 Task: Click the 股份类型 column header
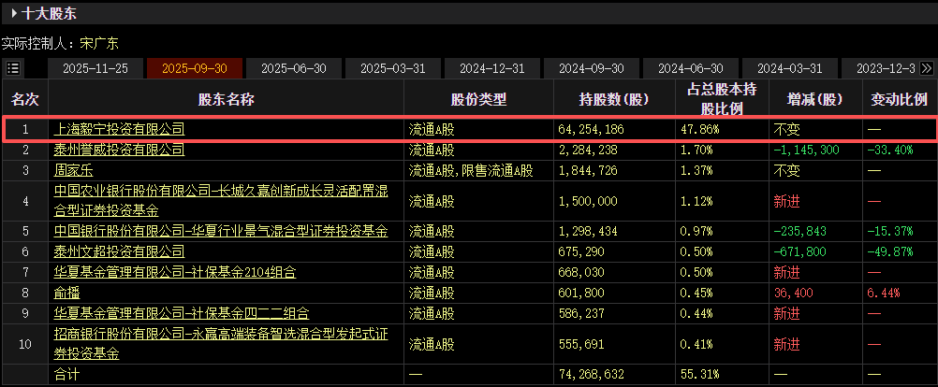(478, 98)
